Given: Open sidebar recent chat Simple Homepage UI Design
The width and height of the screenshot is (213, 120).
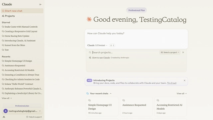Looking at the screenshot, I should click(17, 61).
